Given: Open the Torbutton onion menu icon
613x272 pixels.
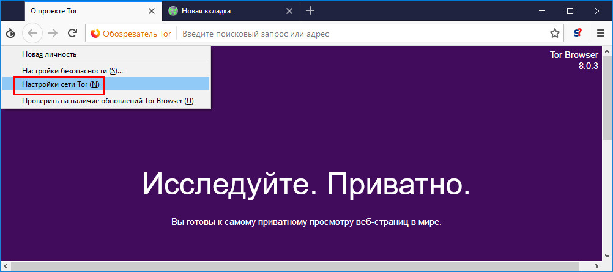Looking at the screenshot, I should pyautogui.click(x=11, y=34).
